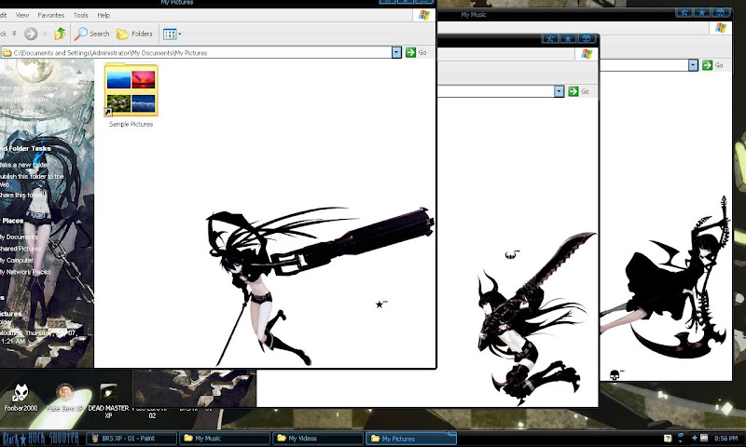The width and height of the screenshot is (746, 447).
Task: Open the Search pane in My Pictures
Action: (92, 34)
